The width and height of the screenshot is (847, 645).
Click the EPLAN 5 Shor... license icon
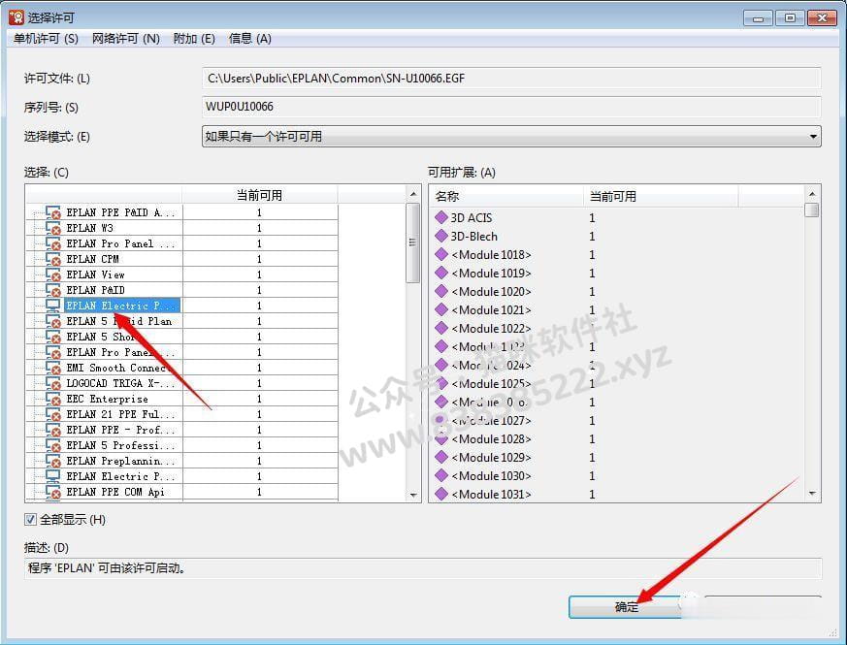pyautogui.click(x=53, y=337)
